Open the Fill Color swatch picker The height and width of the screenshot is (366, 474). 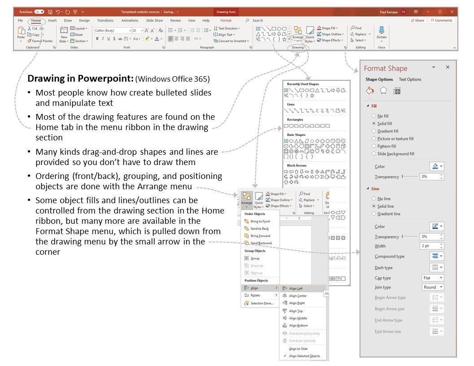(x=437, y=166)
